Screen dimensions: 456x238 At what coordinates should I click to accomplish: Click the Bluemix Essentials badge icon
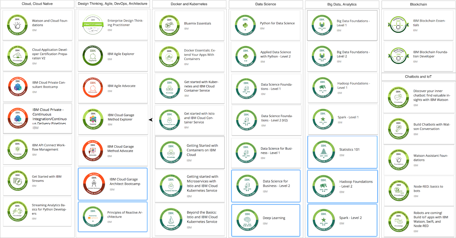click(x=169, y=26)
